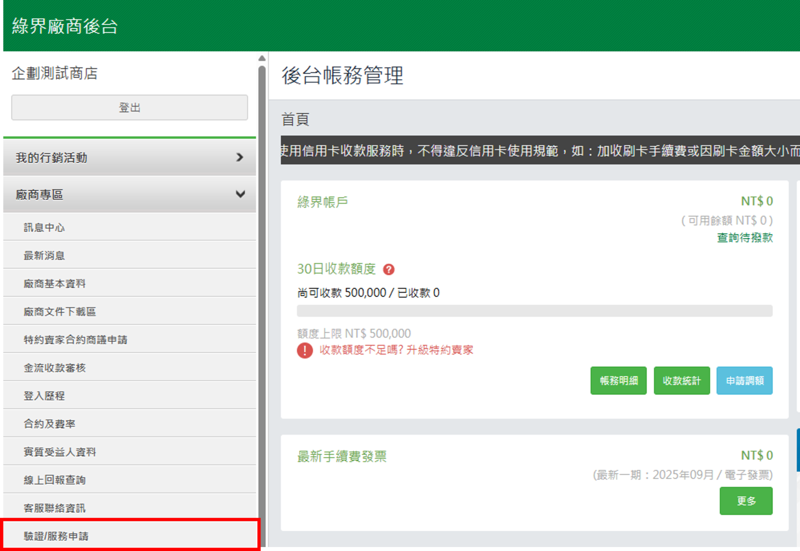Click the blue 申請調額 button
Screen dimensions: 800x551
tap(744, 380)
